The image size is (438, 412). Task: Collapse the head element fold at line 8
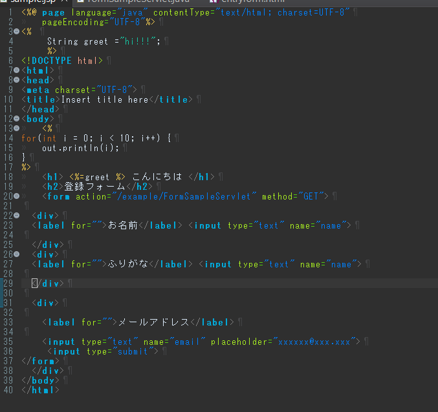tap(16, 80)
